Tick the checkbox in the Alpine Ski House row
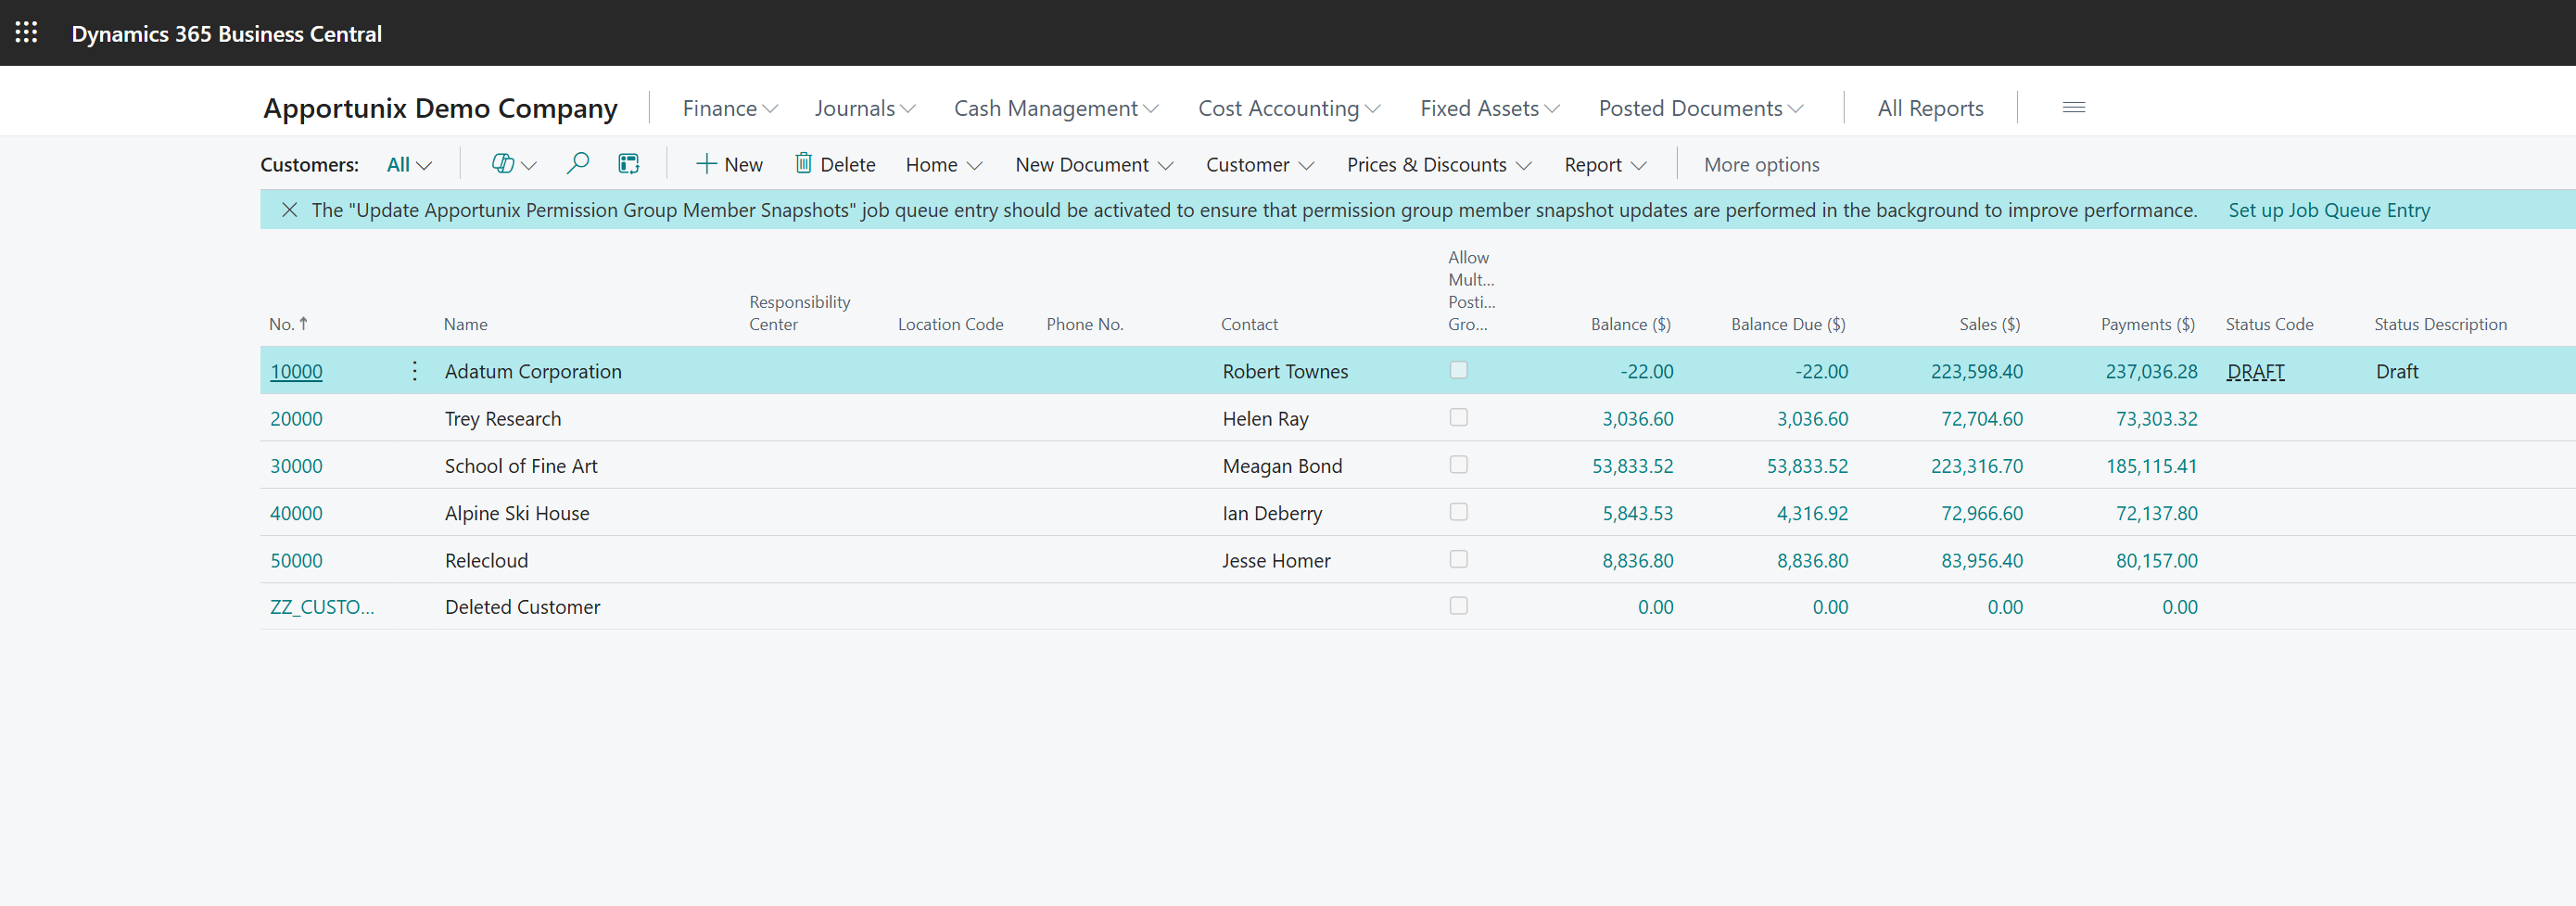2576x906 pixels. click(1458, 512)
